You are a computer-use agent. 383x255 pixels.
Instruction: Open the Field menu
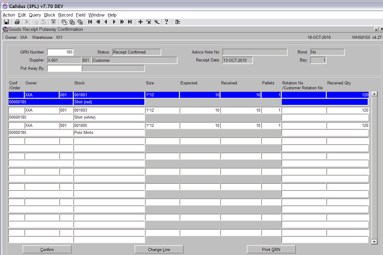pyautogui.click(x=81, y=15)
